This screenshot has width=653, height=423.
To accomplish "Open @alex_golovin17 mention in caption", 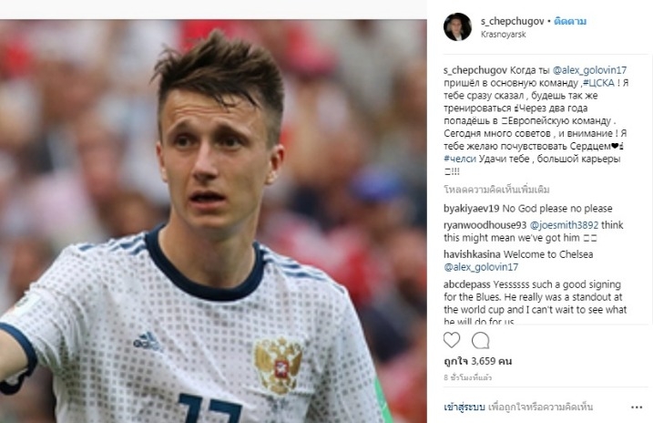I will pyautogui.click(x=589, y=70).
